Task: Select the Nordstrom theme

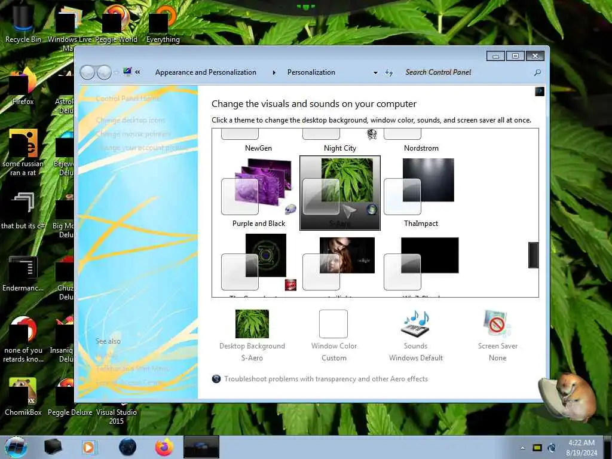Action: 421,141
